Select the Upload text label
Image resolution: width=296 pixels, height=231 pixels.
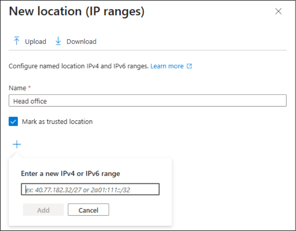coord(35,42)
